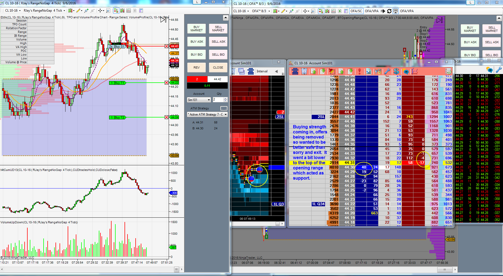Increase order quantity with stepper arrow
This screenshot has height=276, width=503.
click(226, 99)
